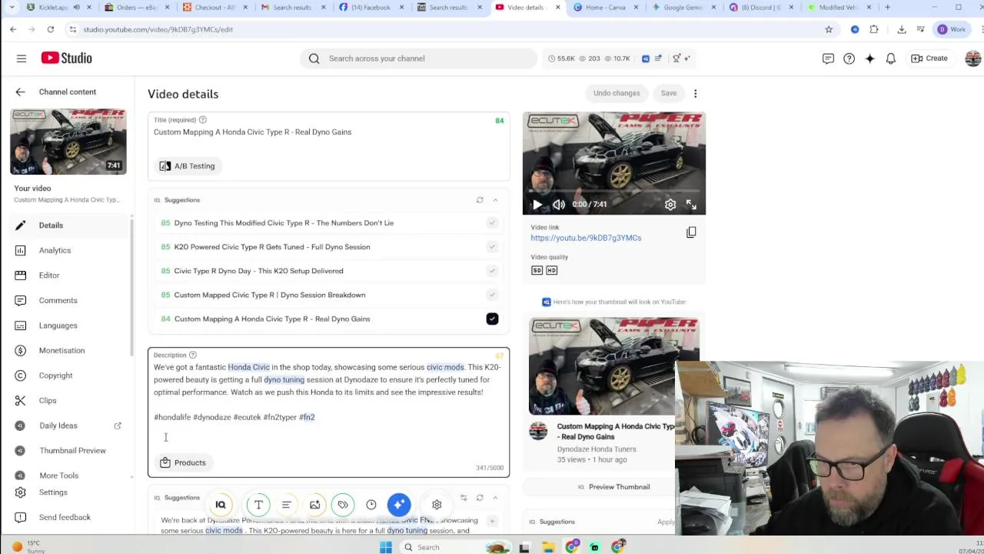Open the Editor in sidebar
This screenshot has height=554, width=984.
pyautogui.click(x=67, y=275)
